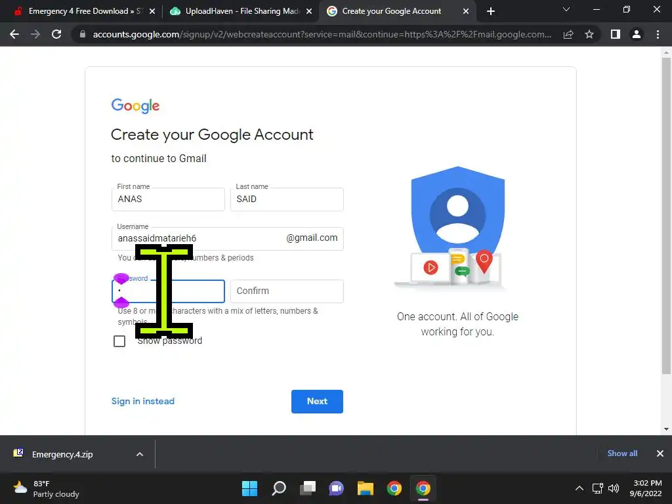672x504 pixels.
Task: Click the Next button
Action: [317, 402]
